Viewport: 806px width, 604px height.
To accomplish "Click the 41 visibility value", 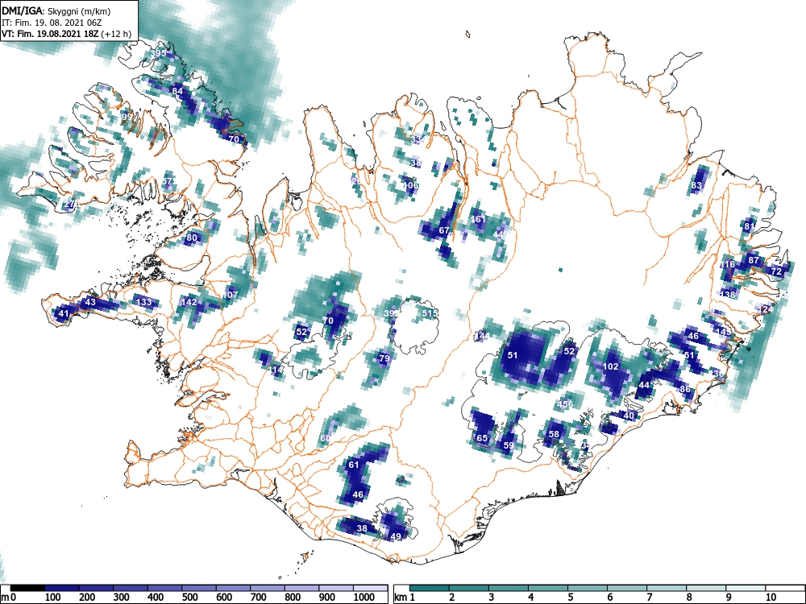I will pos(63,313).
